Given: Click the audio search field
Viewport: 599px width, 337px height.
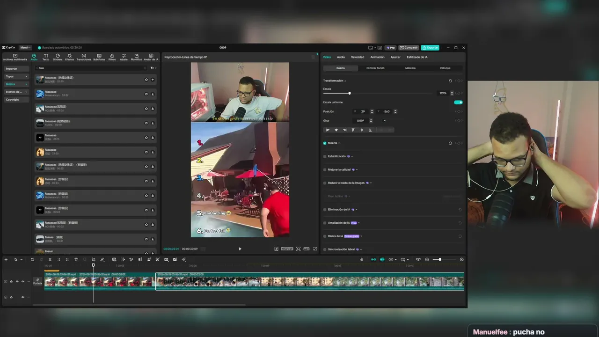Looking at the screenshot, I should click(x=91, y=68).
